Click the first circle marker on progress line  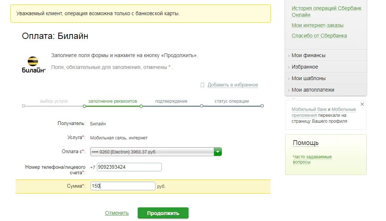[x=23, y=106]
